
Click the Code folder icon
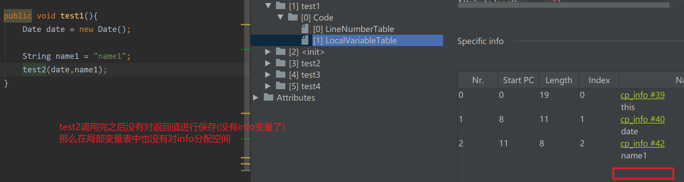pyautogui.click(x=293, y=17)
